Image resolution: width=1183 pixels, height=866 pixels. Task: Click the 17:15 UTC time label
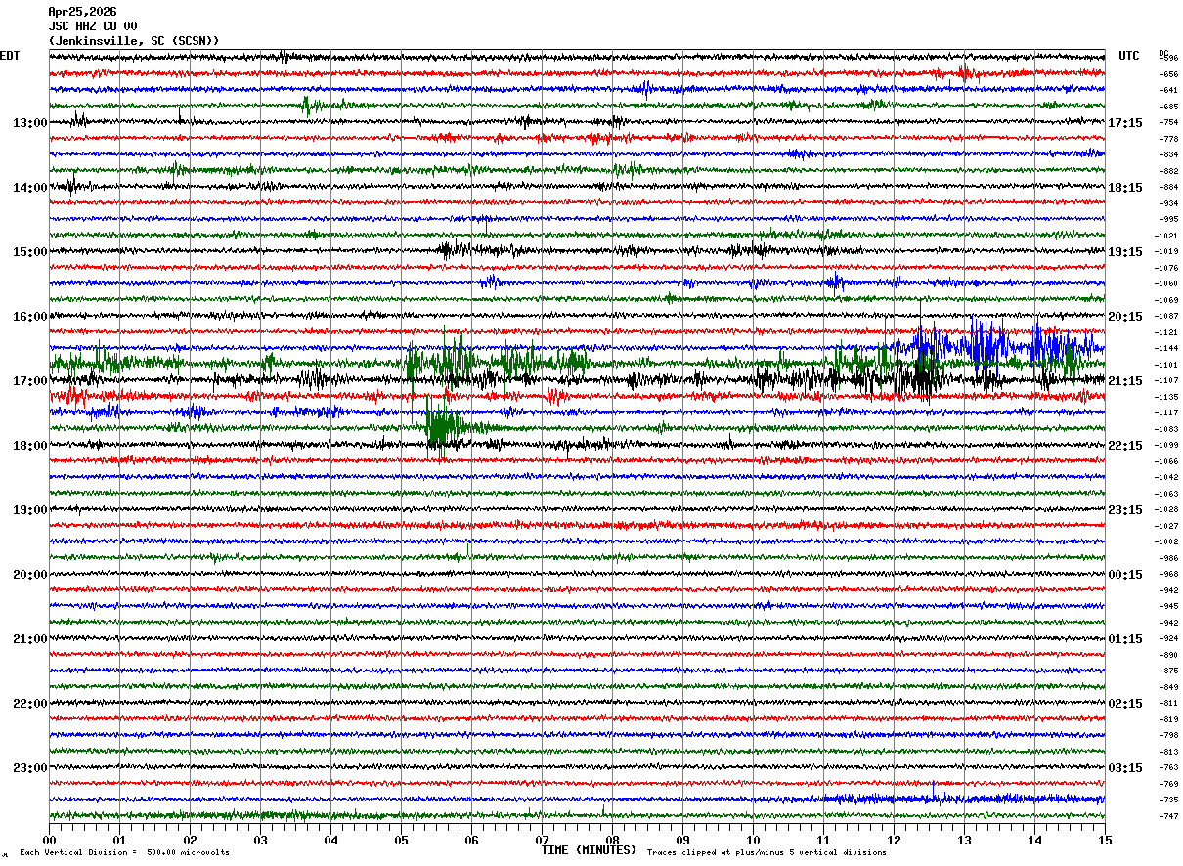click(x=1124, y=123)
